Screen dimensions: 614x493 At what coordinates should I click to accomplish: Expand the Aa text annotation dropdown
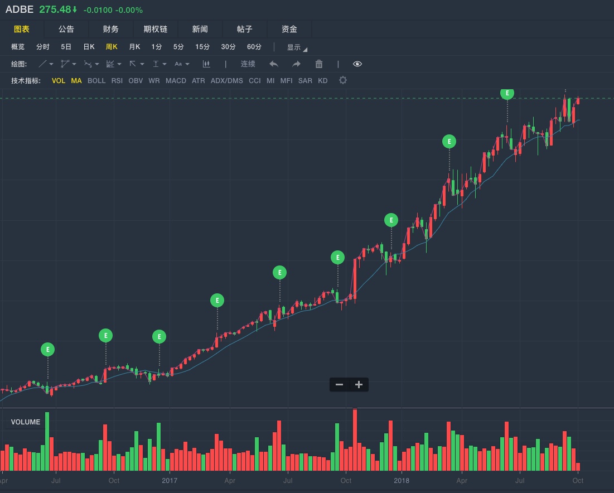click(x=182, y=64)
